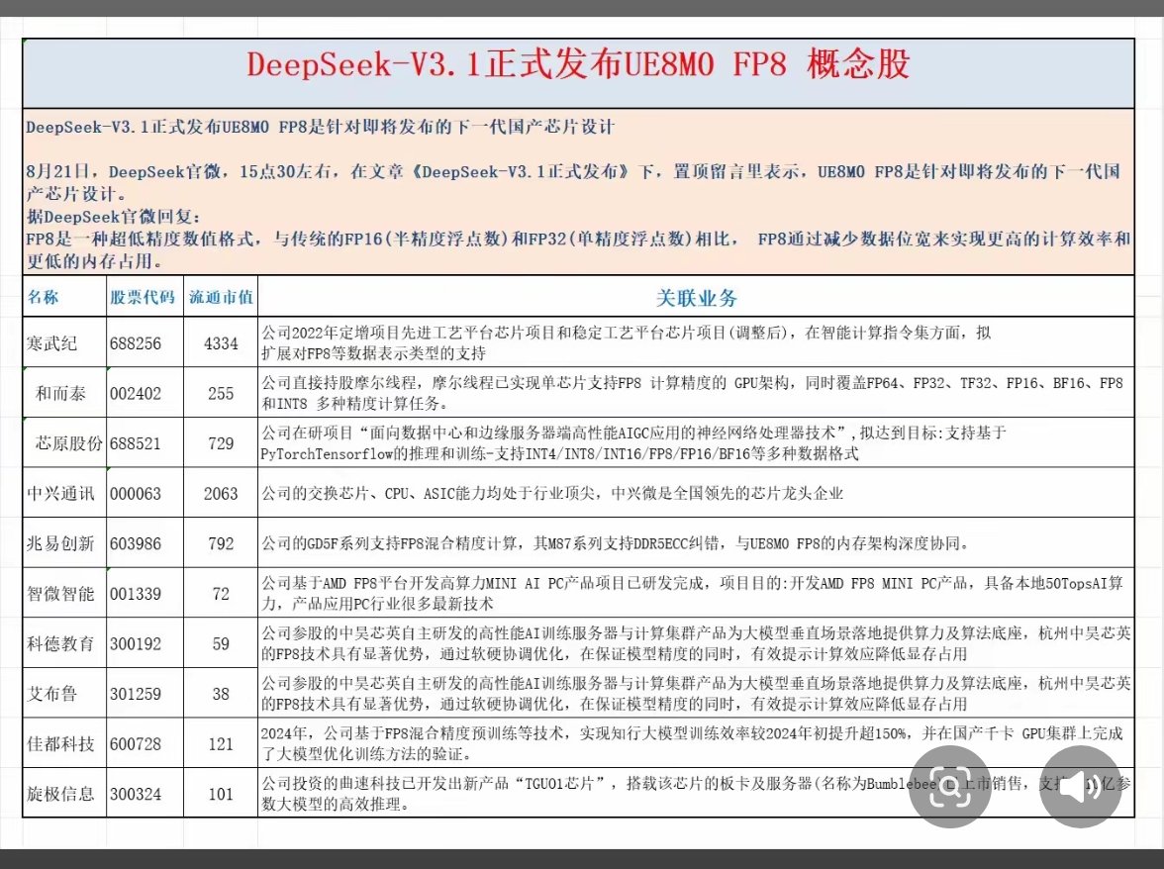This screenshot has width=1164, height=869.
Task: Click the intro paragraph starting 8月21日
Action: [x=573, y=182]
